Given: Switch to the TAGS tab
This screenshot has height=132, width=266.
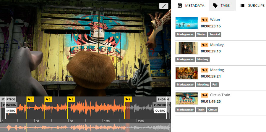Looking at the screenshot, I should 222,5.
